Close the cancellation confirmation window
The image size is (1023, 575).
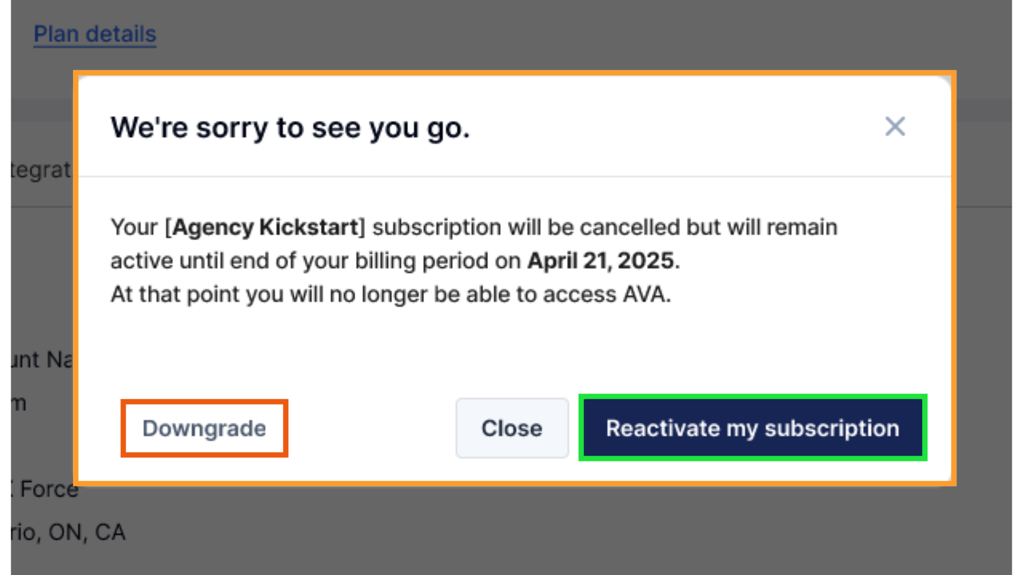point(511,428)
